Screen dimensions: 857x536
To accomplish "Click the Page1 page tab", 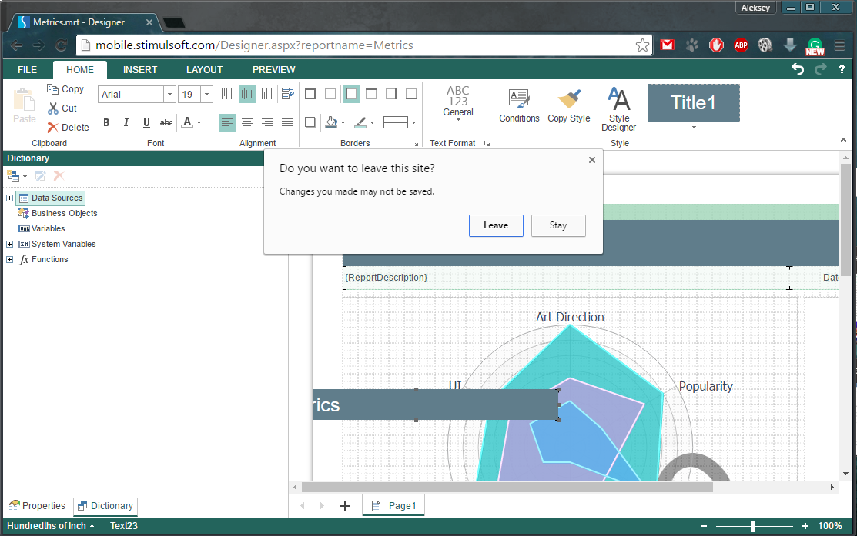I will (393, 506).
